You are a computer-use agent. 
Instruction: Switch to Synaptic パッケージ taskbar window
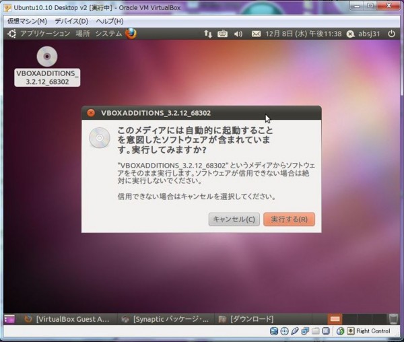pyautogui.click(x=166, y=319)
